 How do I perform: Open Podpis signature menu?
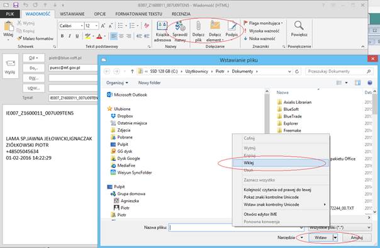[x=232, y=29]
